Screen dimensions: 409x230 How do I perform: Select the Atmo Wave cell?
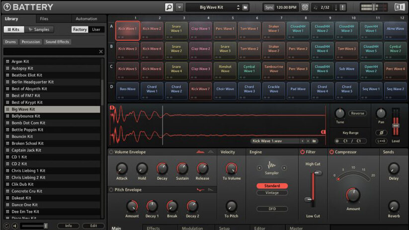(x=395, y=30)
